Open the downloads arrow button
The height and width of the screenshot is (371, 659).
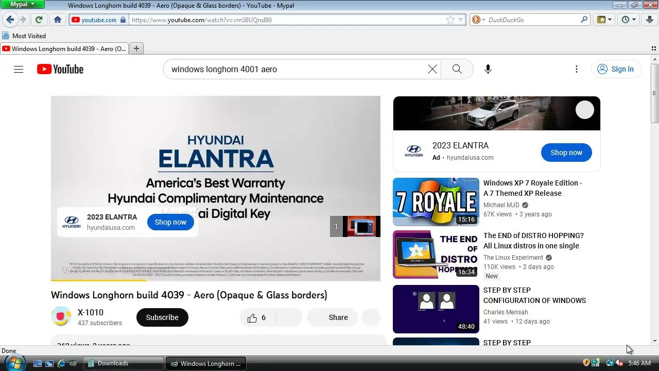point(649,20)
